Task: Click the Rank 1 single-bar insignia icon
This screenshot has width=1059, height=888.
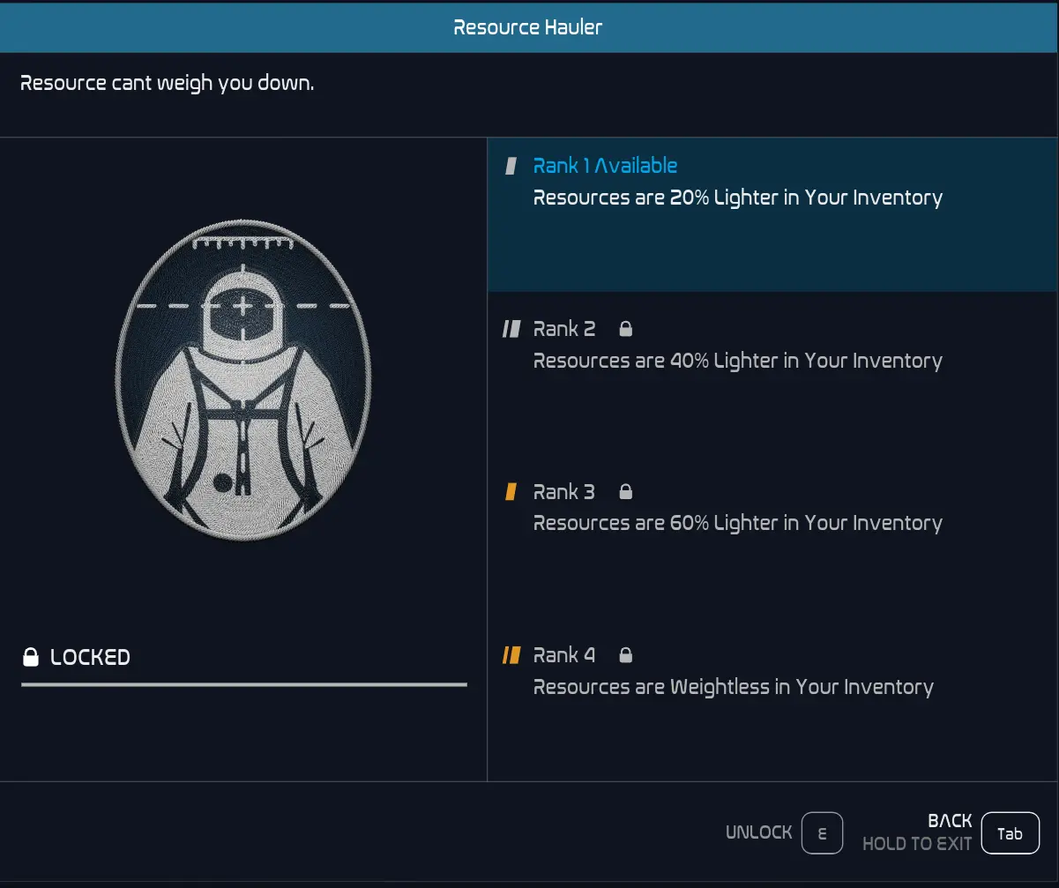Action: [511, 166]
